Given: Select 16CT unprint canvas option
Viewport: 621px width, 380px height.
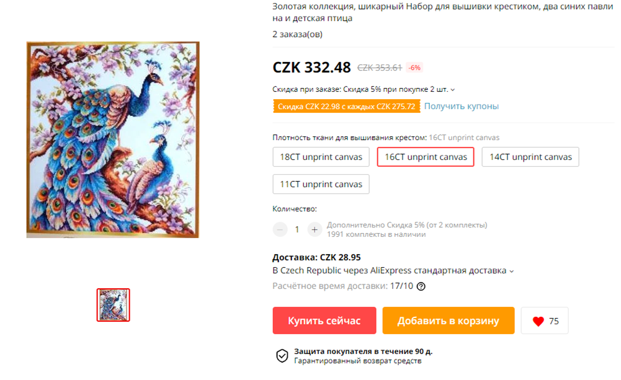Looking at the screenshot, I should point(426,157).
